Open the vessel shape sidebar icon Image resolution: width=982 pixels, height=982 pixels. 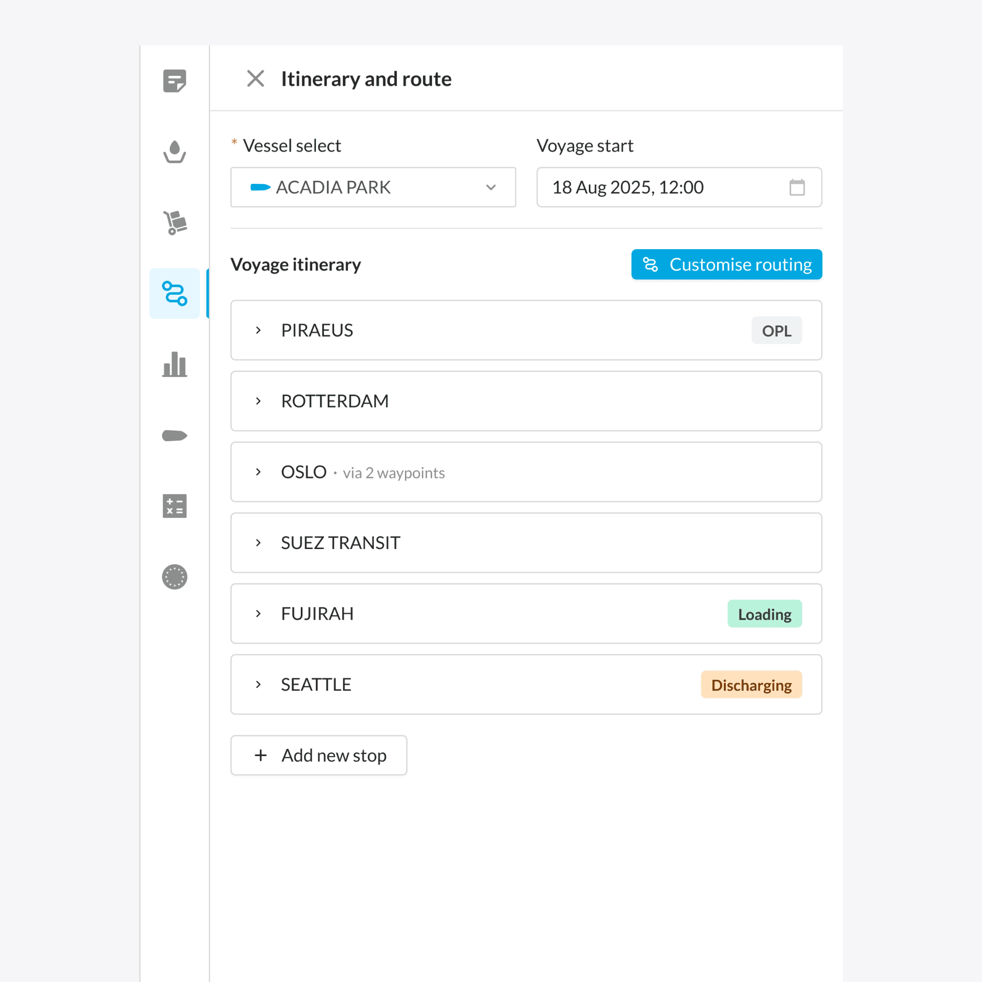(174, 436)
